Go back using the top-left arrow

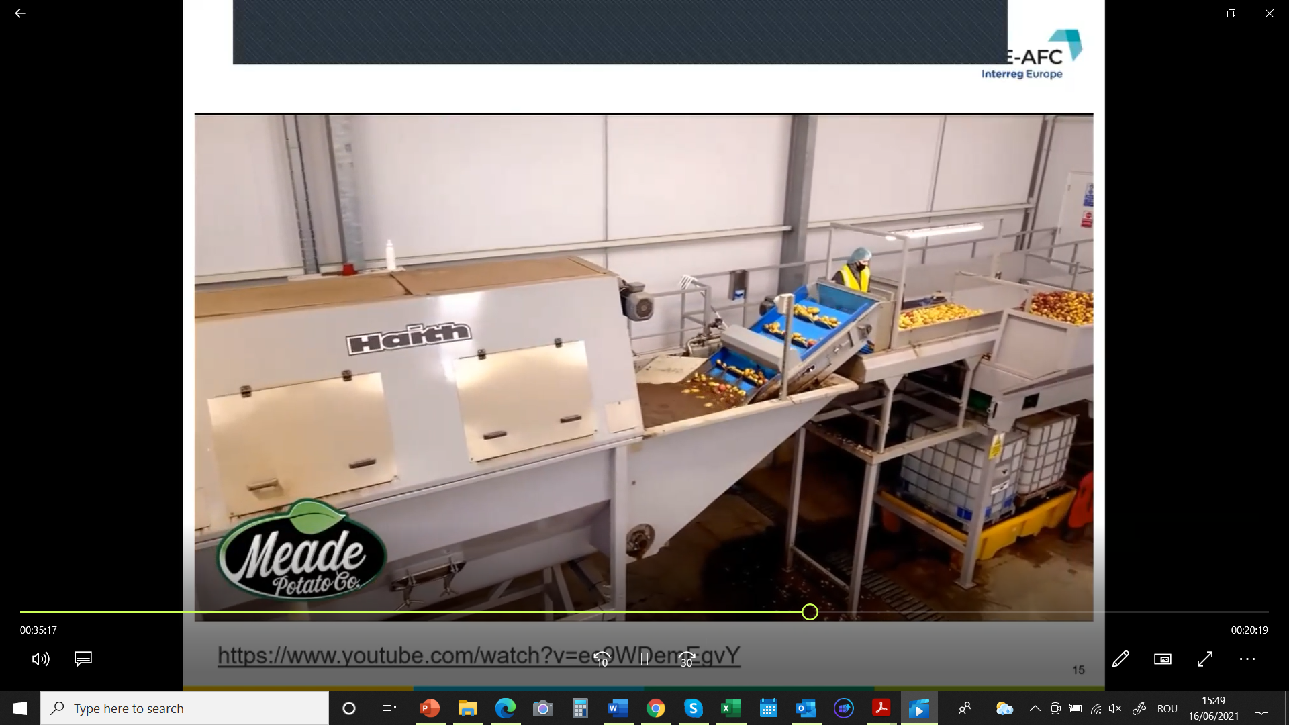tap(20, 13)
